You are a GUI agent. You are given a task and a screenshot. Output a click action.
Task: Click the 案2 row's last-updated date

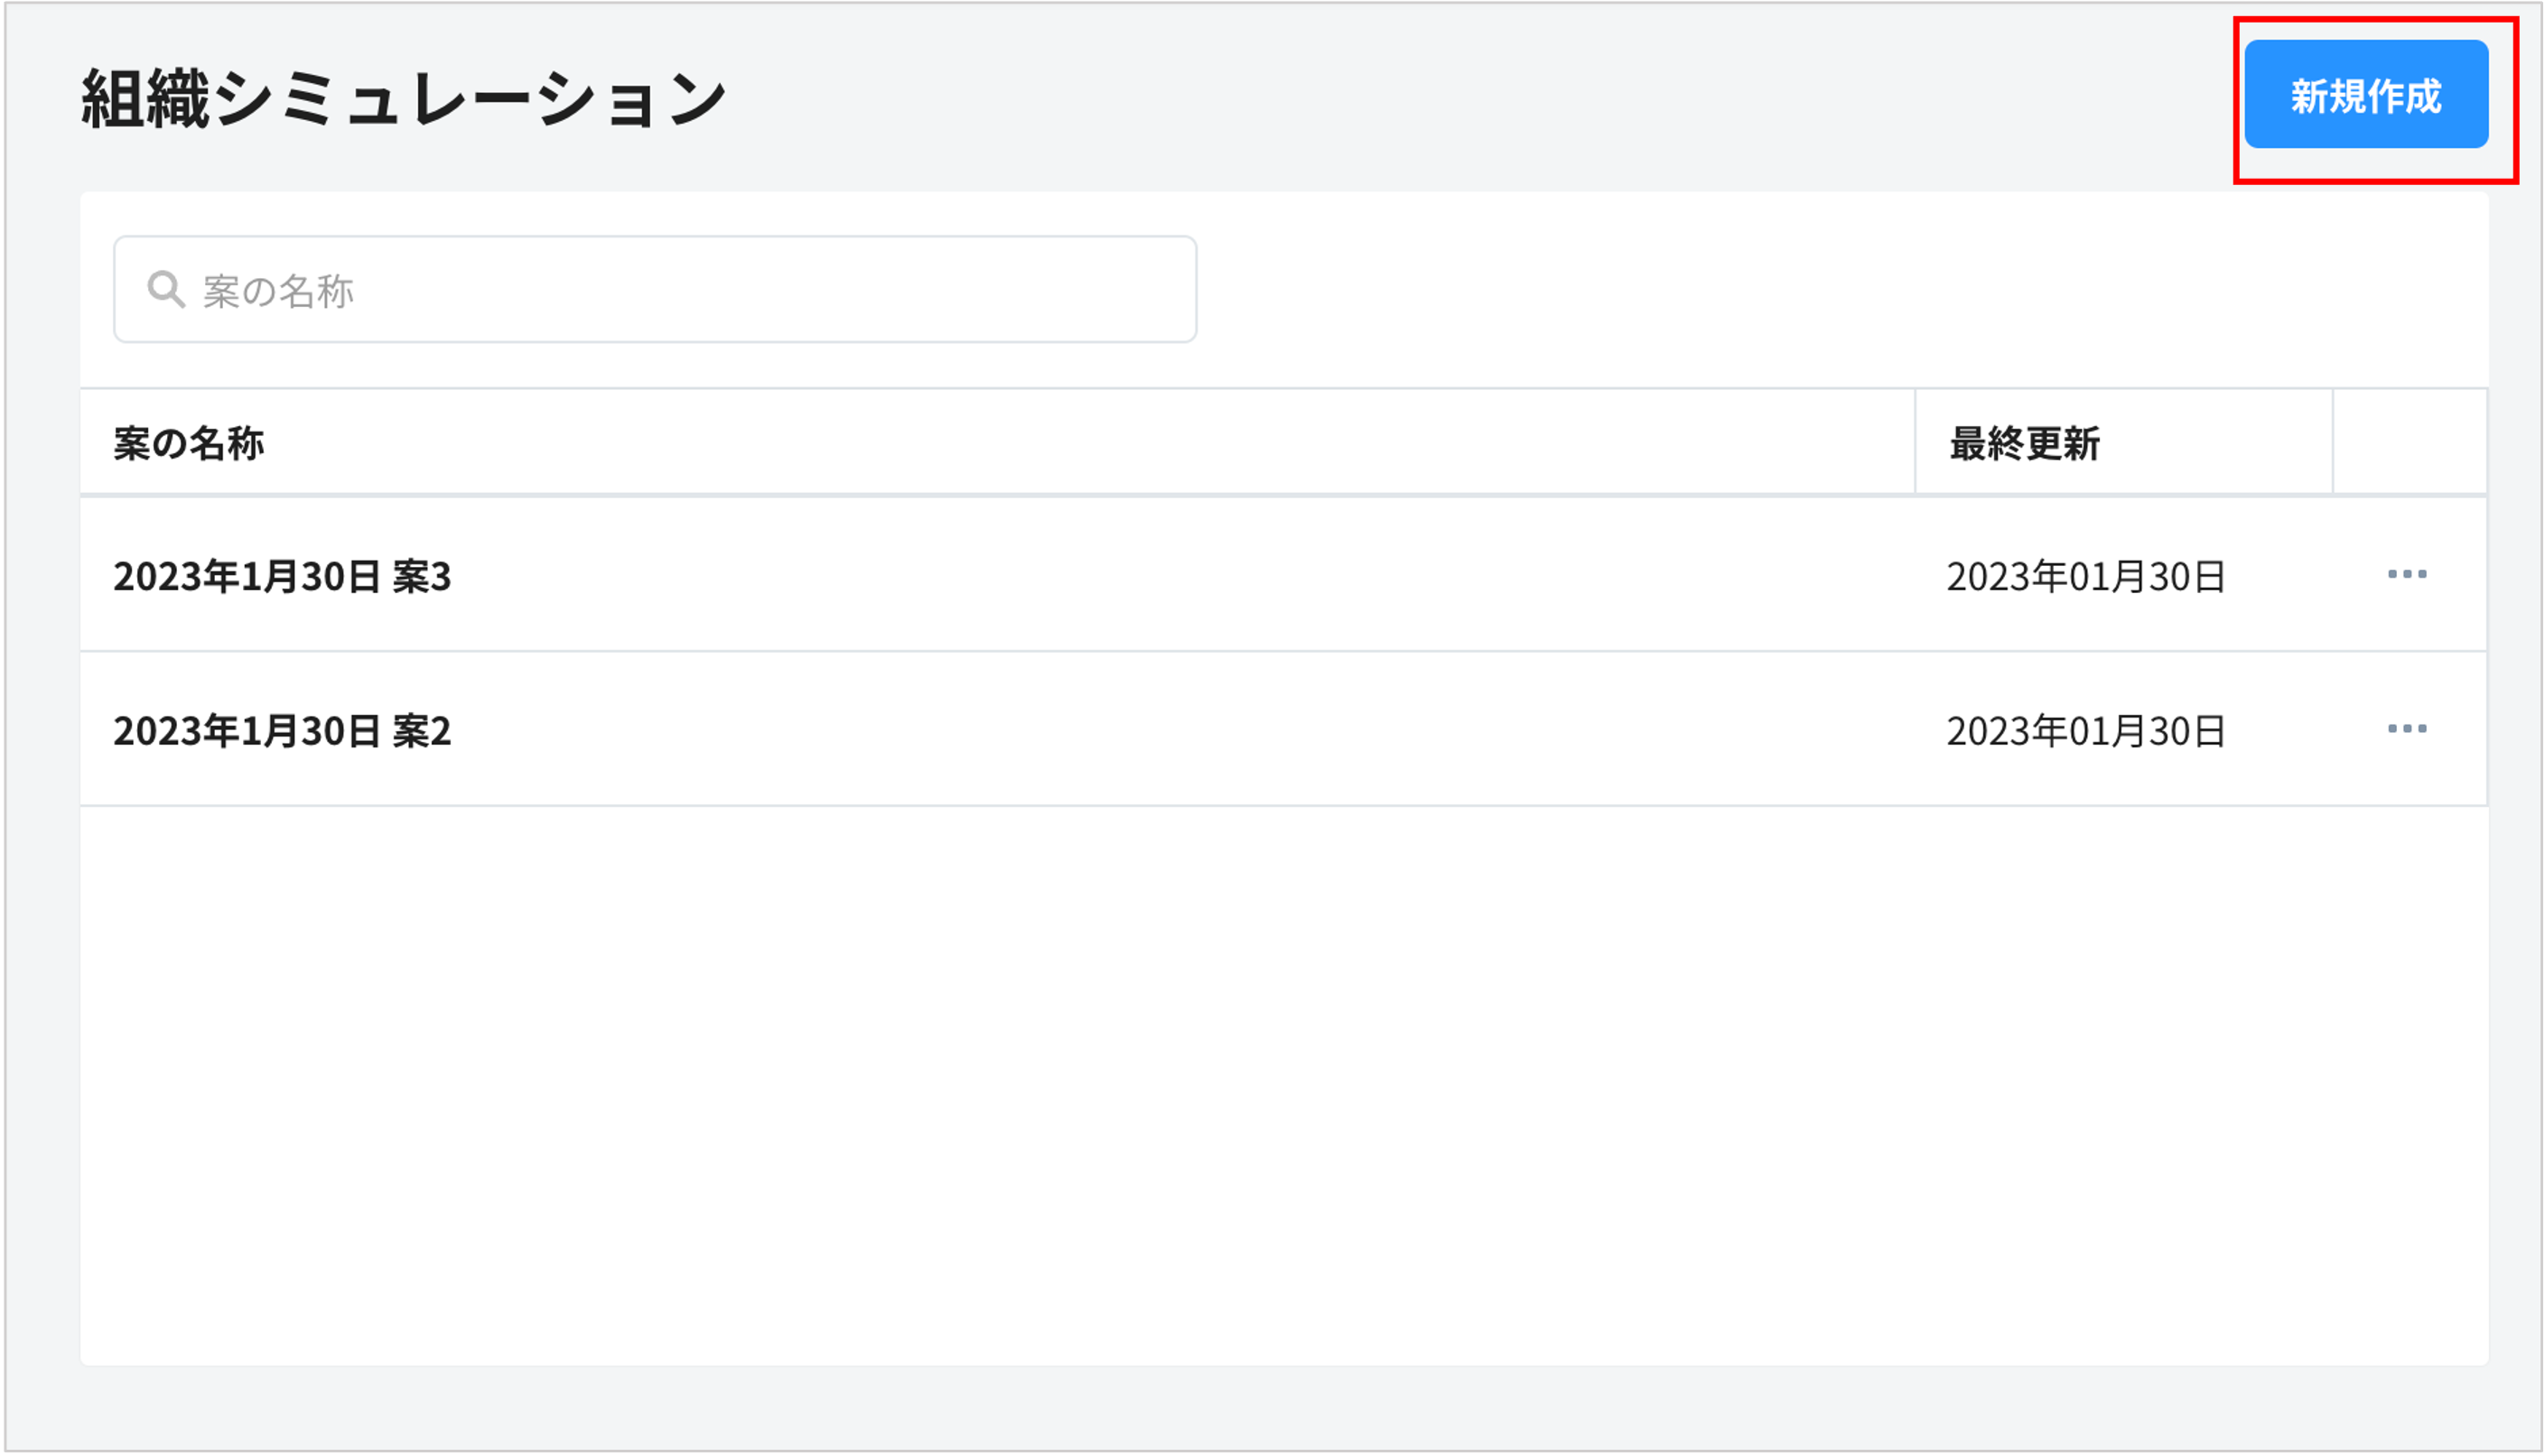[2084, 731]
